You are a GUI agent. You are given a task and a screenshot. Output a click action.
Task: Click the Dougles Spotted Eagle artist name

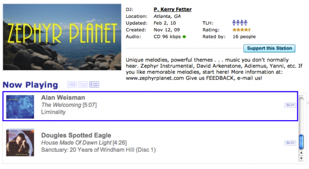(x=76, y=135)
